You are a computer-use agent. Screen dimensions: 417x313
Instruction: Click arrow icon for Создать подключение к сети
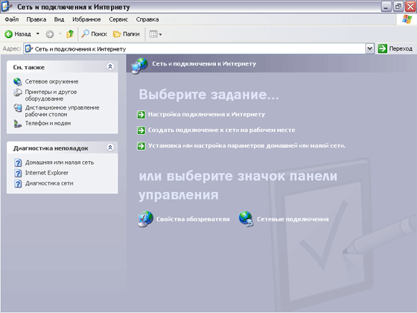(141, 130)
